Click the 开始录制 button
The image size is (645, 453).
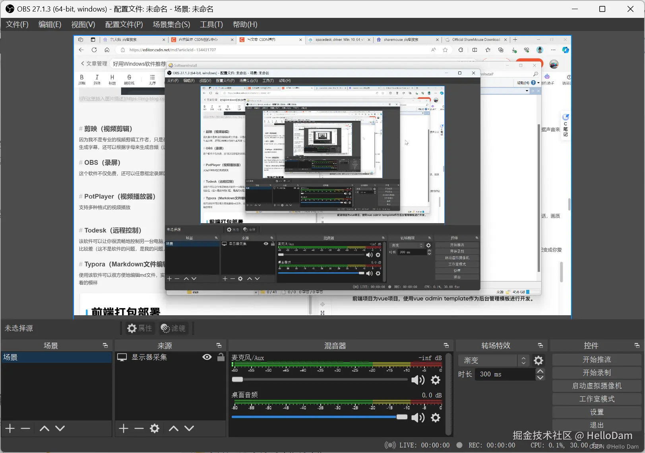click(597, 372)
